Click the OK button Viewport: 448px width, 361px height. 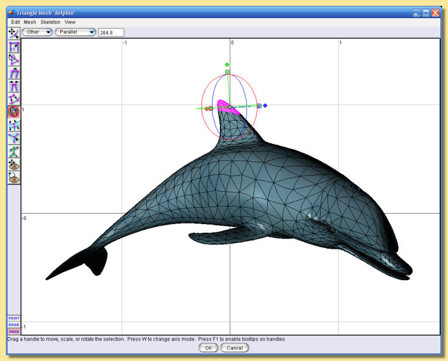pyautogui.click(x=209, y=348)
